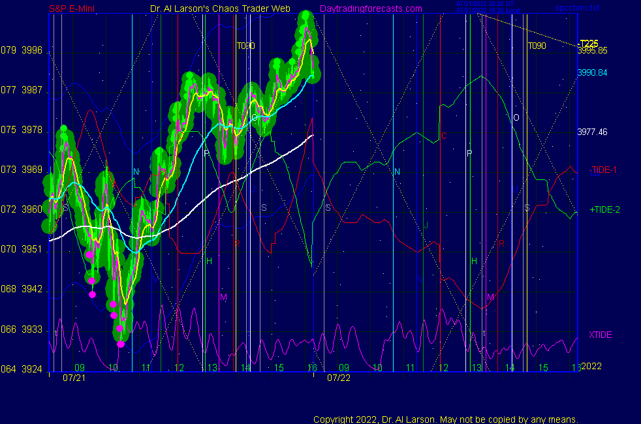This screenshot has width=641, height=424.
Task: Click the T090 label on 07/21 session
Action: (245, 46)
